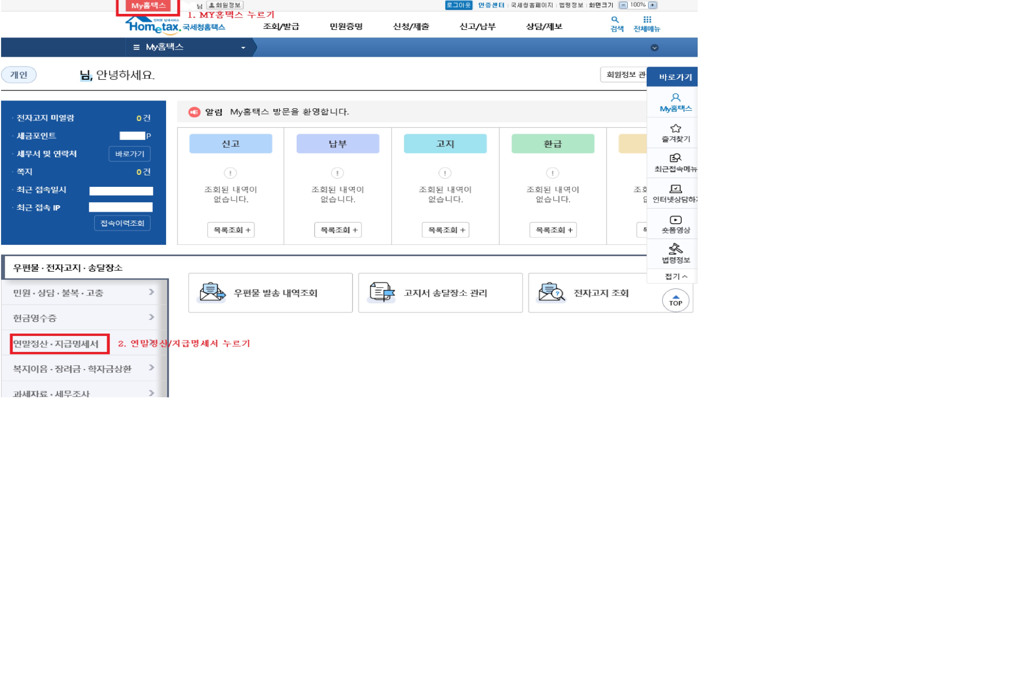The height and width of the screenshot is (682, 1021).
Task: Click the 알림 megaphone icon
Action: pyautogui.click(x=194, y=112)
